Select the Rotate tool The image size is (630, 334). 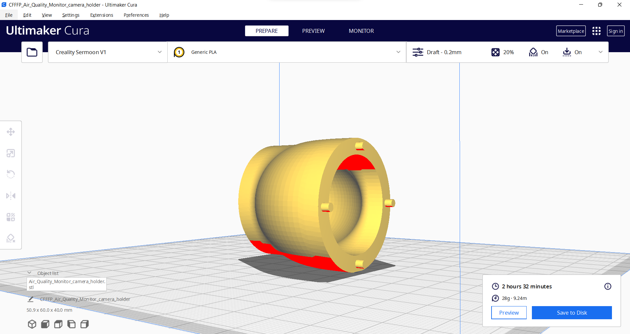[11, 174]
